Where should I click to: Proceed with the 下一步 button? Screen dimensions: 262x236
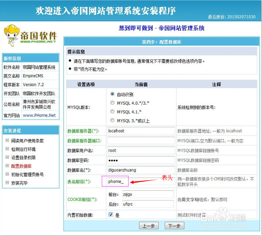tap(174, 226)
